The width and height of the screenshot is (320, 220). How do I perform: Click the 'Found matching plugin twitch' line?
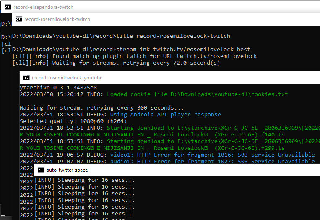135,56
